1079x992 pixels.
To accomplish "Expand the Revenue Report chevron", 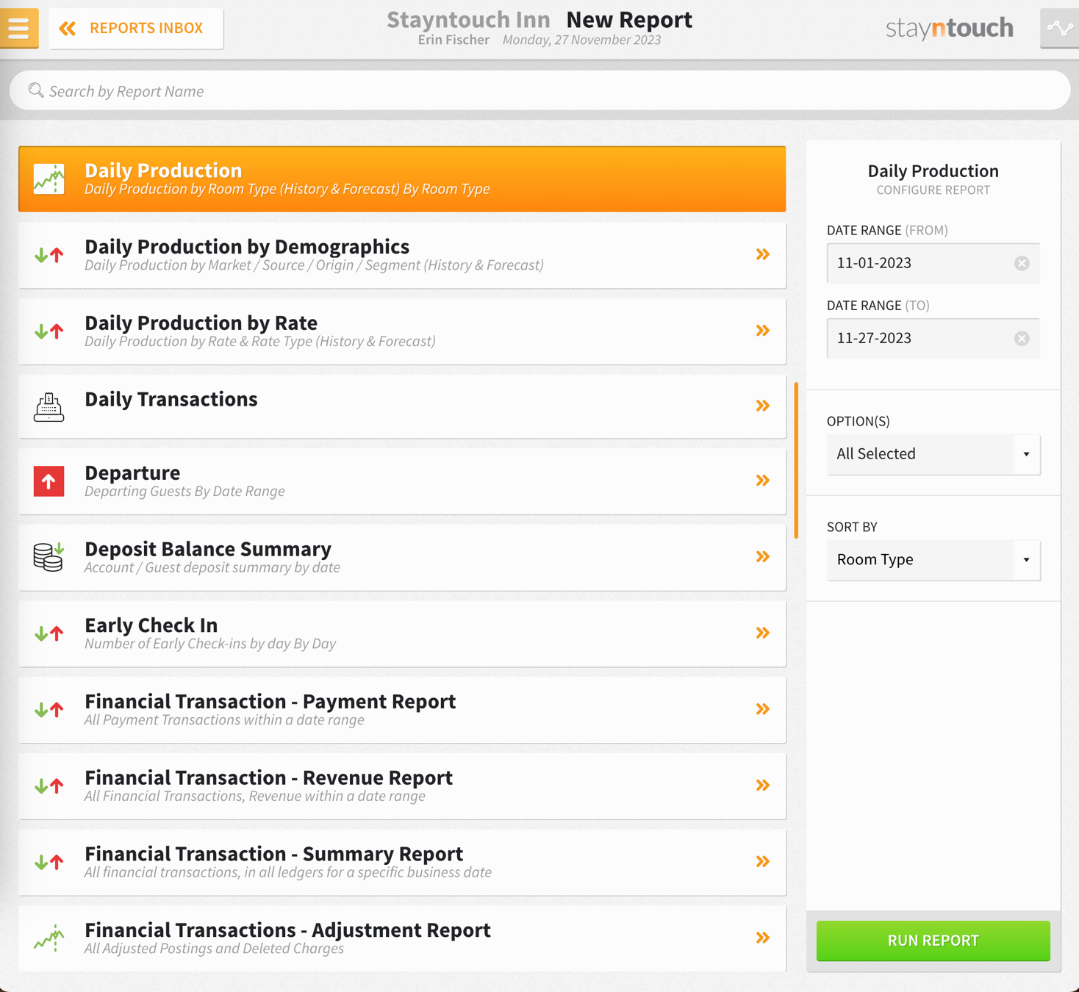I will point(763,786).
